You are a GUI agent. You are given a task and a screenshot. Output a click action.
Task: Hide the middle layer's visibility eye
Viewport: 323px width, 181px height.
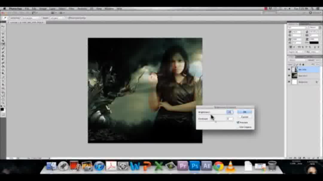click(x=289, y=76)
